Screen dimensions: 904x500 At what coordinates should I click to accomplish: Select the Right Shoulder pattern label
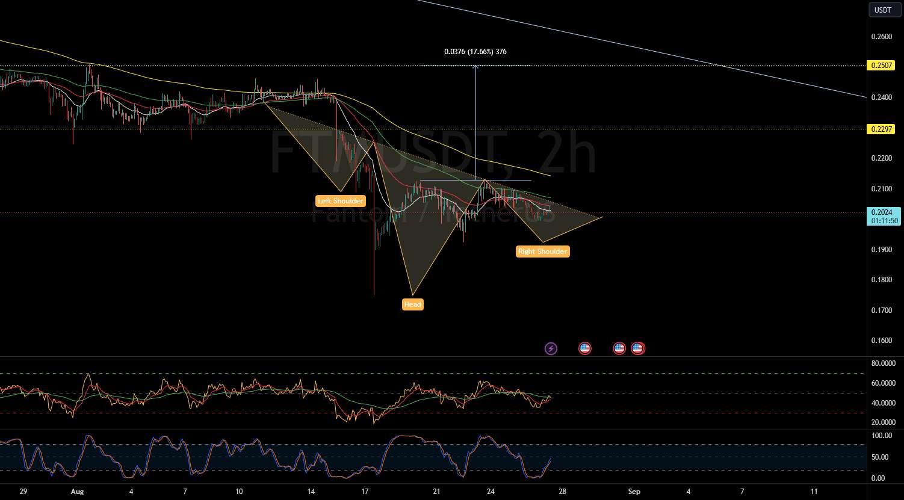pos(542,252)
